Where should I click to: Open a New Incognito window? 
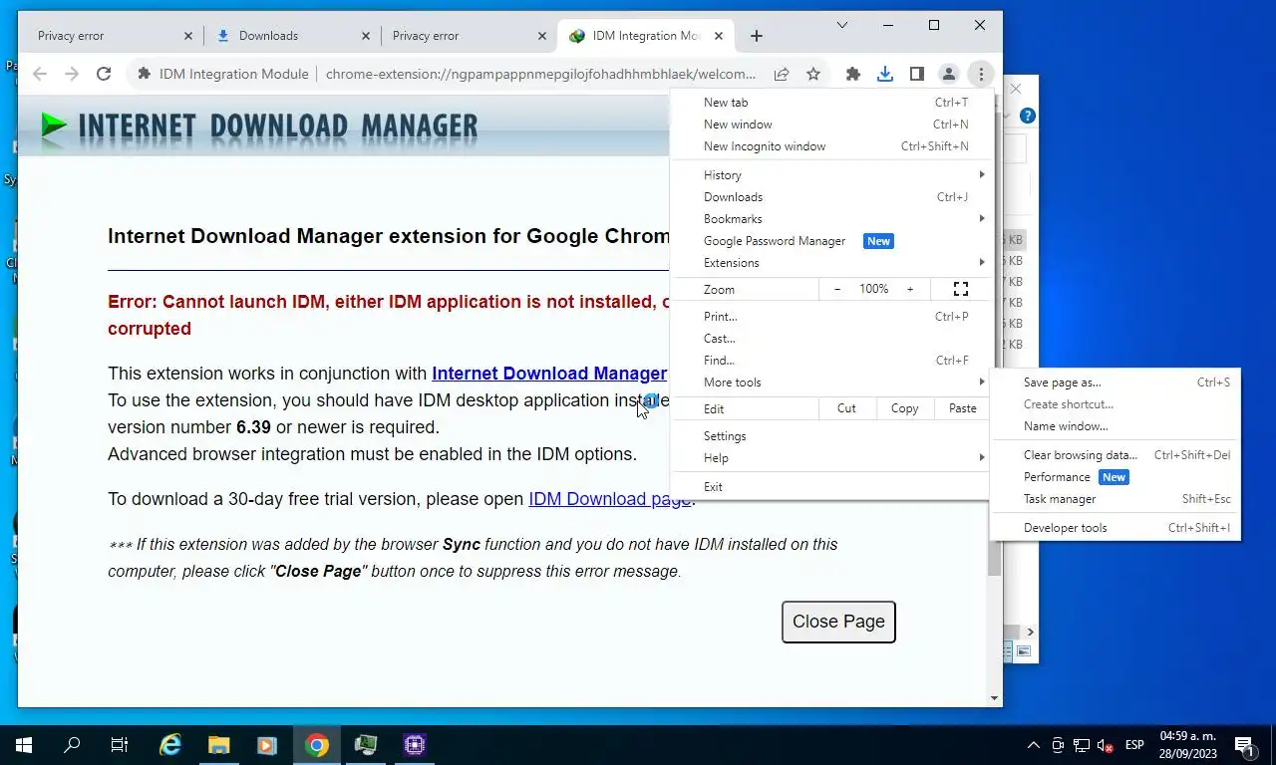point(832,146)
